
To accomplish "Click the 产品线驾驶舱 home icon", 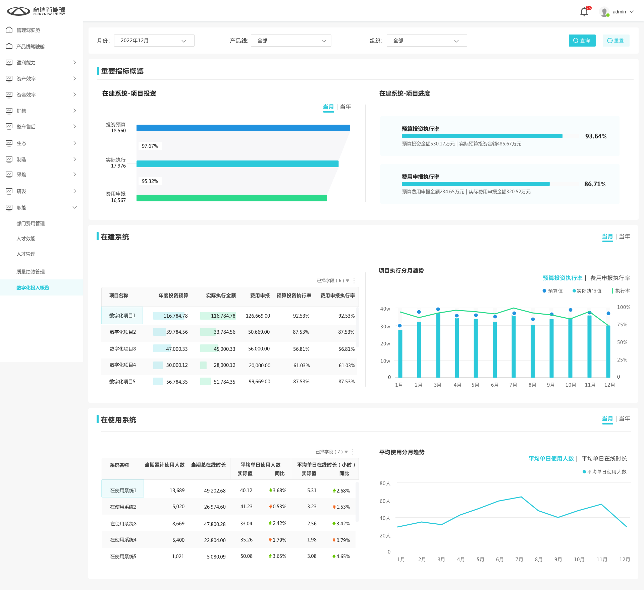I will (9, 46).
